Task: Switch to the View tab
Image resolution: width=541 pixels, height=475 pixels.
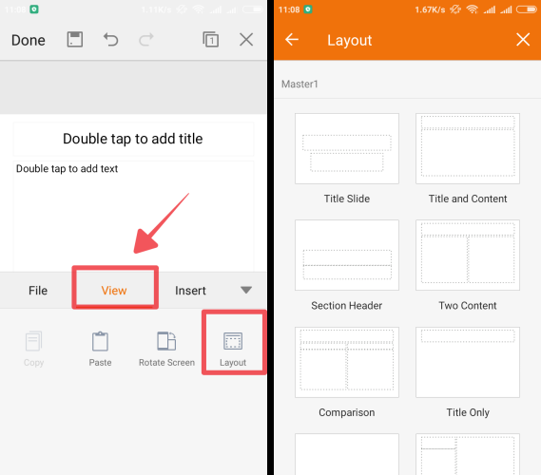Action: pos(114,291)
